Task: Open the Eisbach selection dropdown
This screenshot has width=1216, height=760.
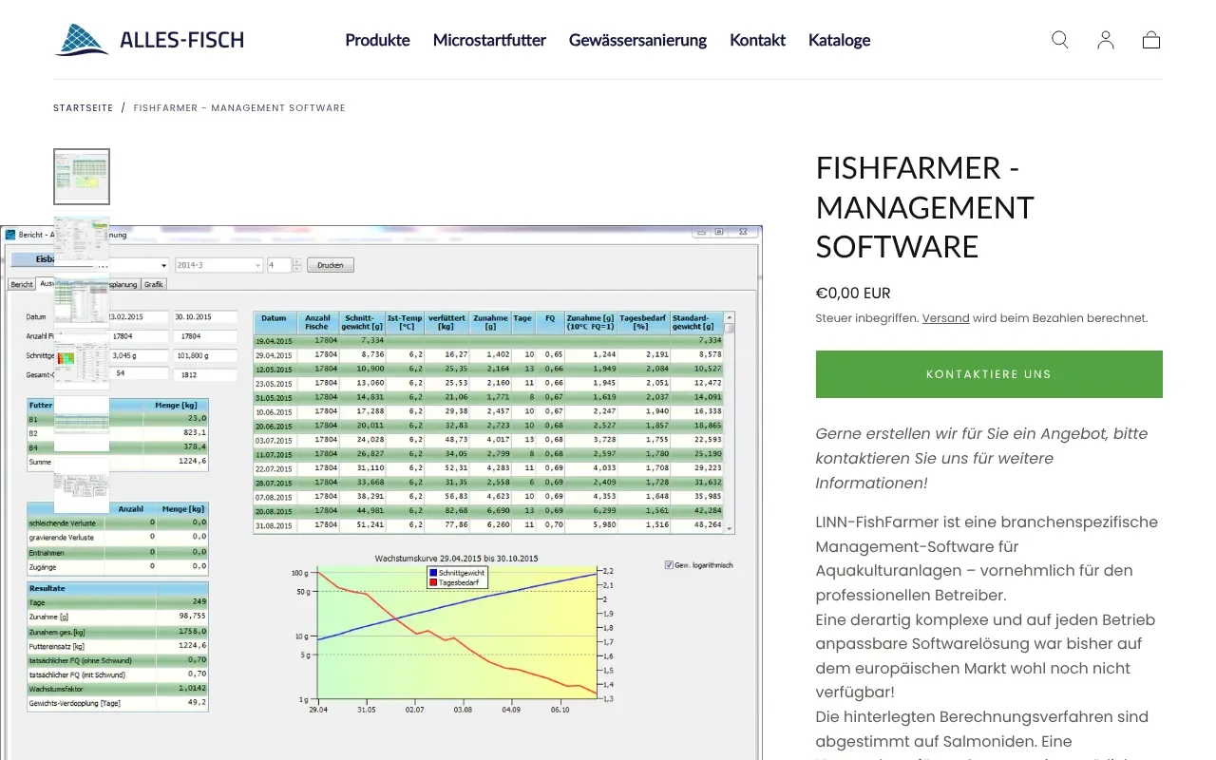Action: click(x=164, y=265)
